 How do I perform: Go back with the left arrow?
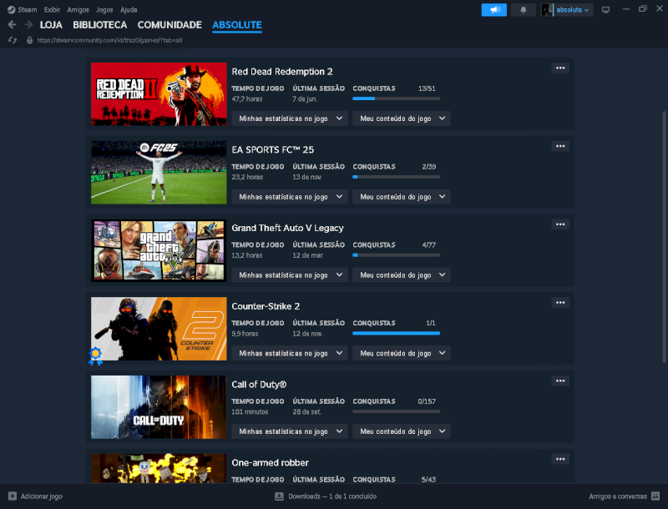tap(12, 25)
